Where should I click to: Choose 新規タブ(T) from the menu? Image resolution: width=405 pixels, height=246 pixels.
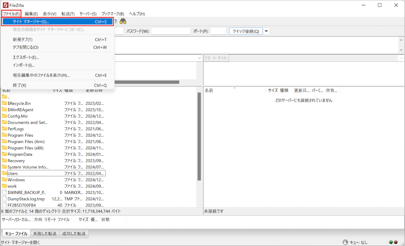click(x=57, y=39)
